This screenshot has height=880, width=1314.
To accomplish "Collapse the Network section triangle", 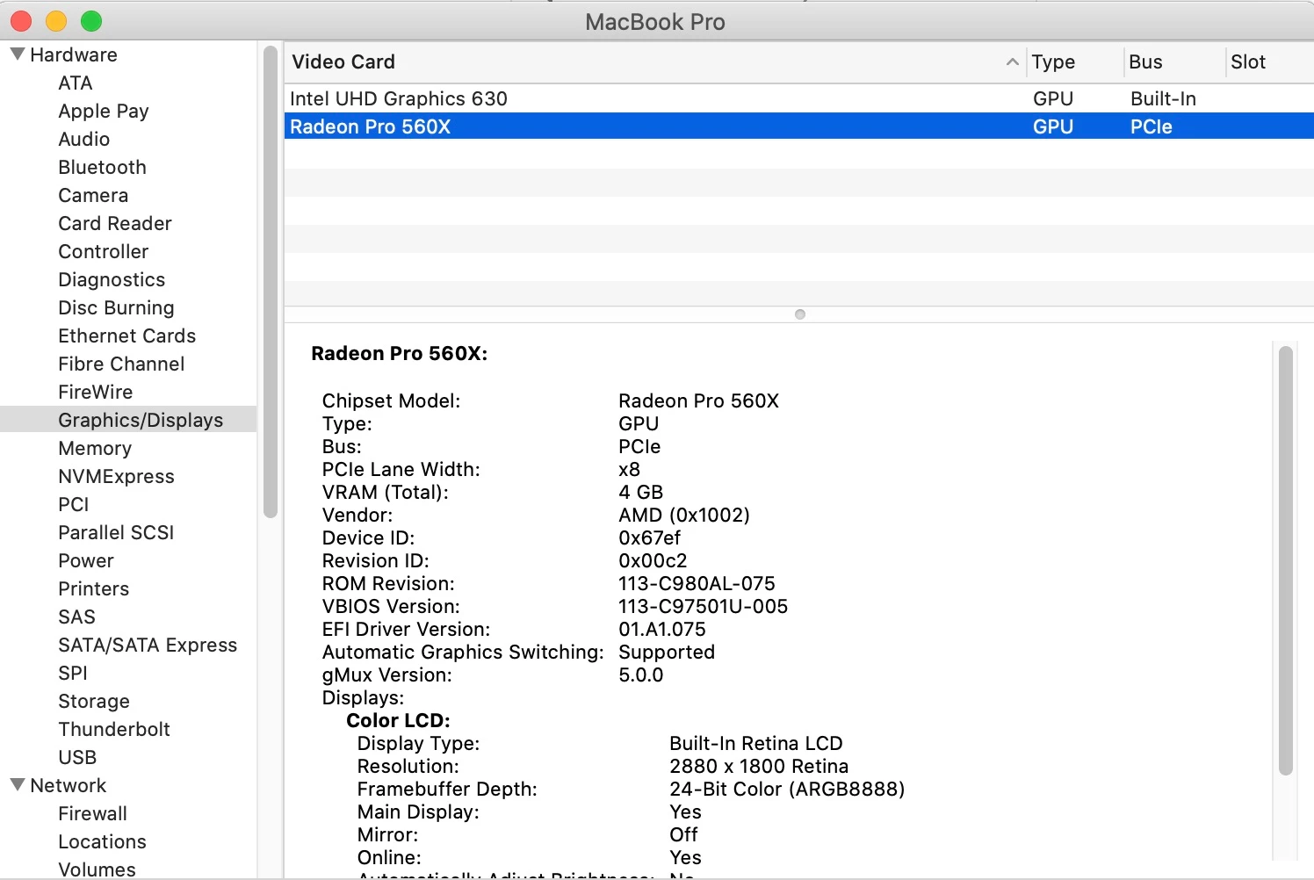I will 17,784.
